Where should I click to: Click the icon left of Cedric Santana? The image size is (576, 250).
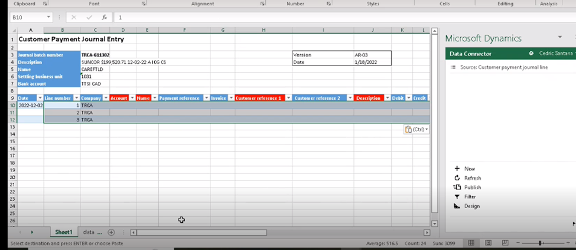click(x=531, y=54)
